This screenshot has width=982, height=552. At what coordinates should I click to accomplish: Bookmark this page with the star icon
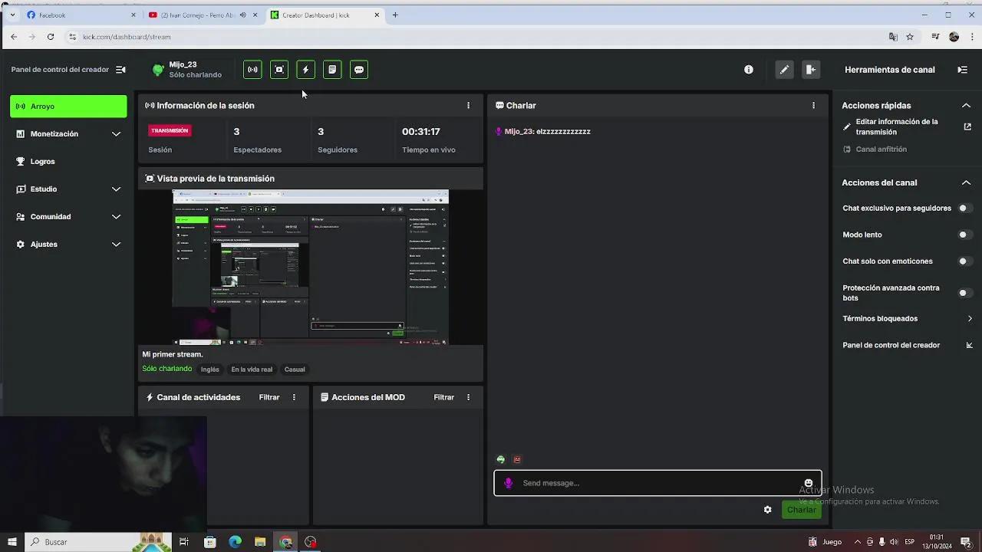pyautogui.click(x=910, y=37)
